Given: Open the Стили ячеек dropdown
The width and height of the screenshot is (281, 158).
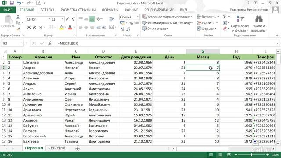Looking at the screenshot, I should tap(155, 29).
